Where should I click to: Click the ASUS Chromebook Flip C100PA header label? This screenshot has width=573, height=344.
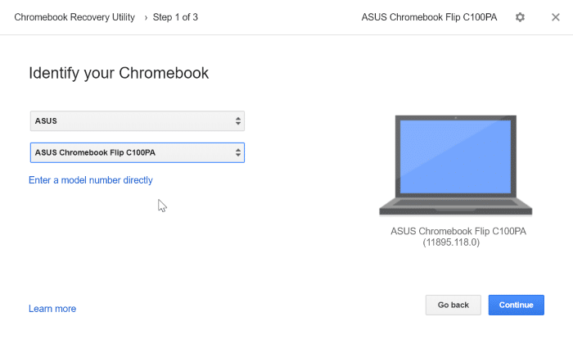(x=429, y=17)
